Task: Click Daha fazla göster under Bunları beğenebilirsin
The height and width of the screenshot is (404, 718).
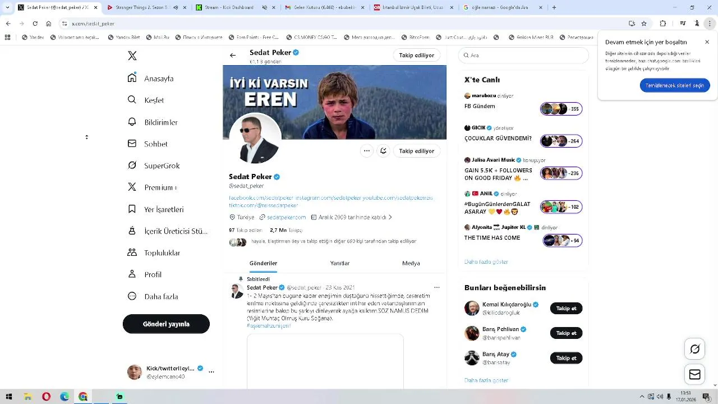Action: [486, 380]
